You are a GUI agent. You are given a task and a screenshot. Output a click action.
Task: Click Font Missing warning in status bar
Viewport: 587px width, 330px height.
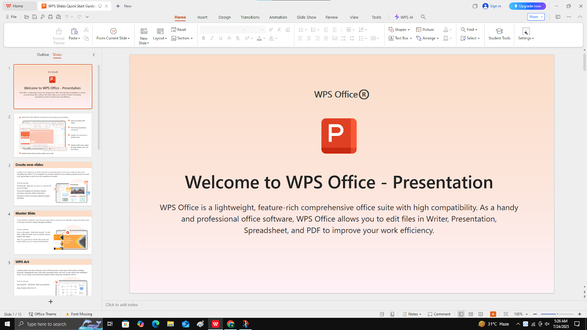[x=79, y=314]
